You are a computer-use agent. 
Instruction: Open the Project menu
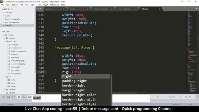pos(45,5)
